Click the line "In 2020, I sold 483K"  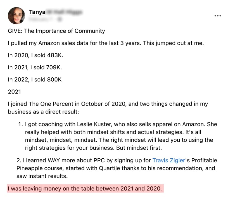click(35, 55)
